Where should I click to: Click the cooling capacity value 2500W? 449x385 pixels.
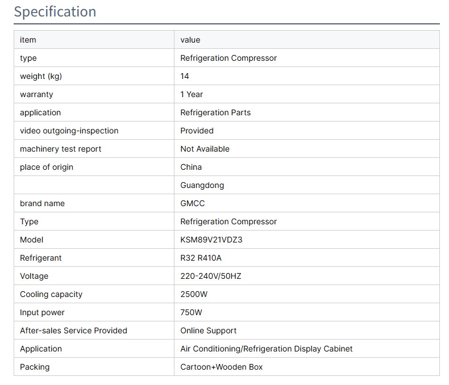click(195, 294)
